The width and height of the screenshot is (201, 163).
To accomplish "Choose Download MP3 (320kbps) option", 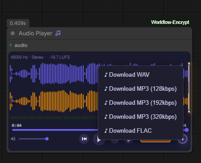I will pyautogui.click(x=141, y=116).
